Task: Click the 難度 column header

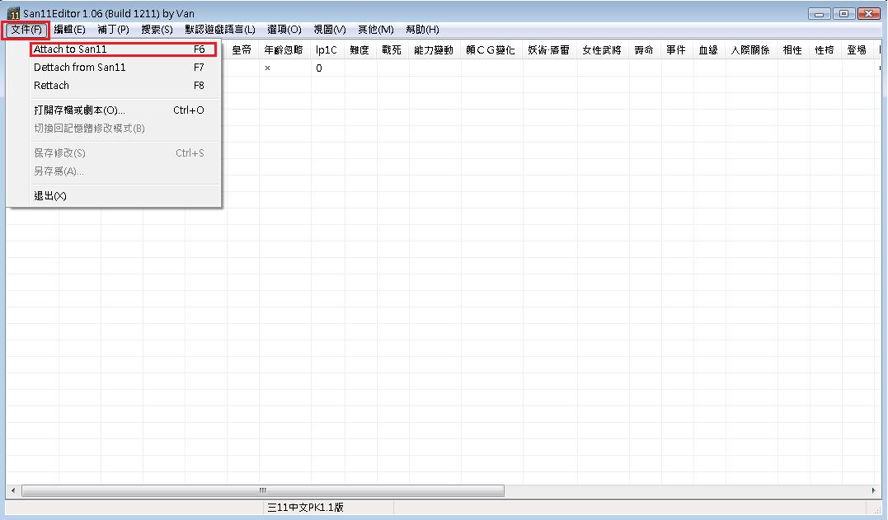Action: click(x=360, y=50)
